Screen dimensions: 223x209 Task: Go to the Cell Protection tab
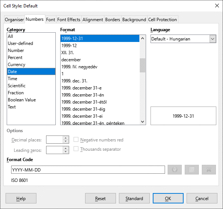(x=162, y=20)
